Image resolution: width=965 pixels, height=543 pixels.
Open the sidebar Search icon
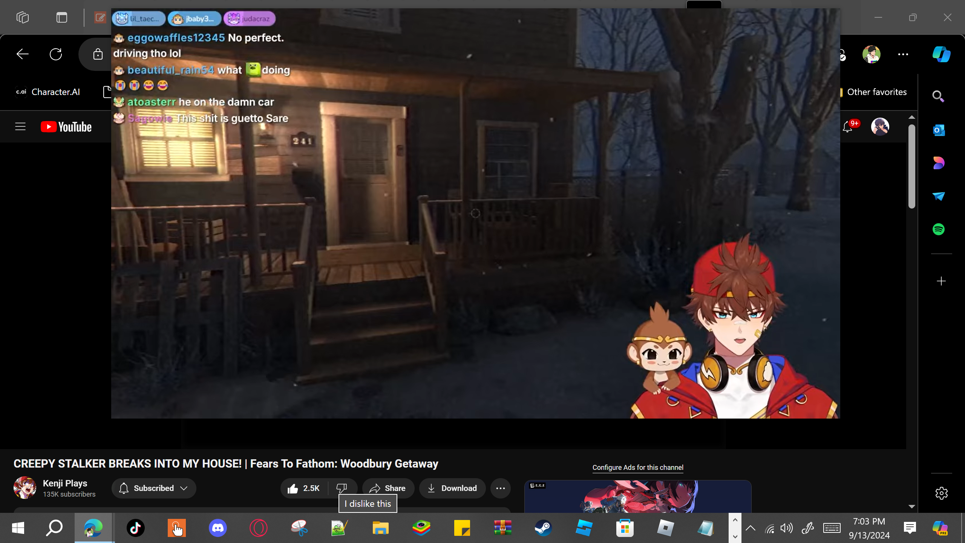(x=939, y=97)
